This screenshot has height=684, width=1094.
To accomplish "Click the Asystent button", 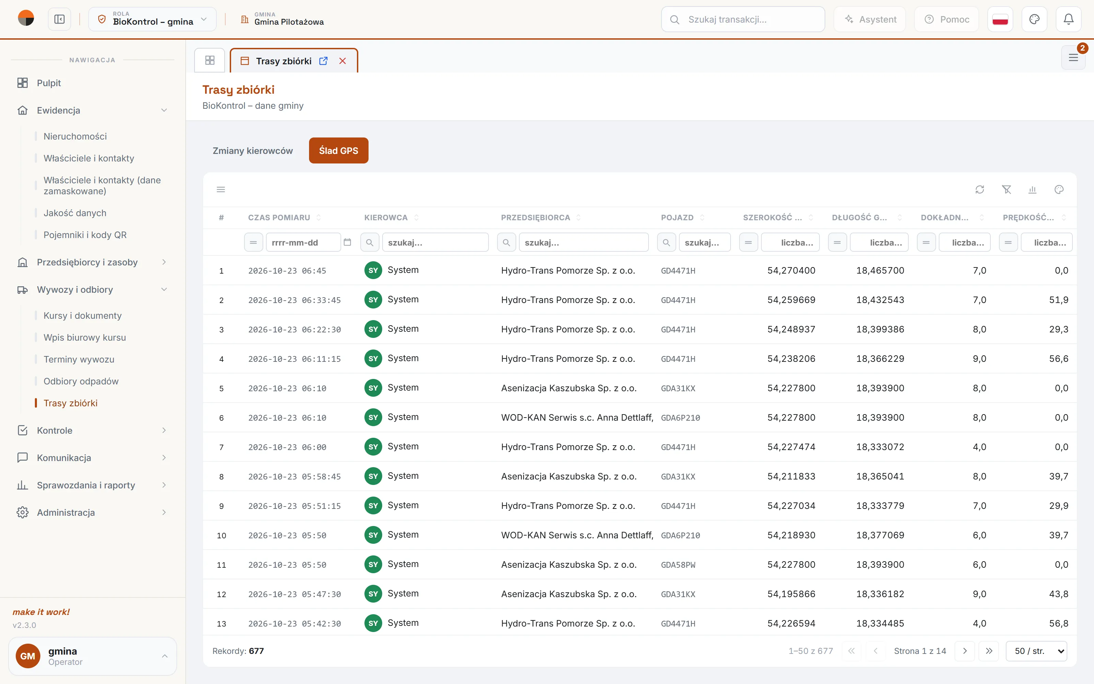I will click(870, 19).
